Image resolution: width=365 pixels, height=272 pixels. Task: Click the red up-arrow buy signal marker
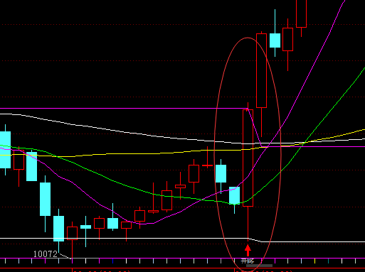pyautogui.click(x=248, y=251)
